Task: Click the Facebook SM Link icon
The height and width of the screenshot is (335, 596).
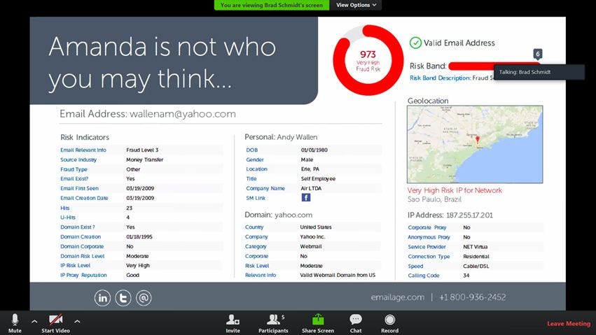Action: click(x=306, y=198)
